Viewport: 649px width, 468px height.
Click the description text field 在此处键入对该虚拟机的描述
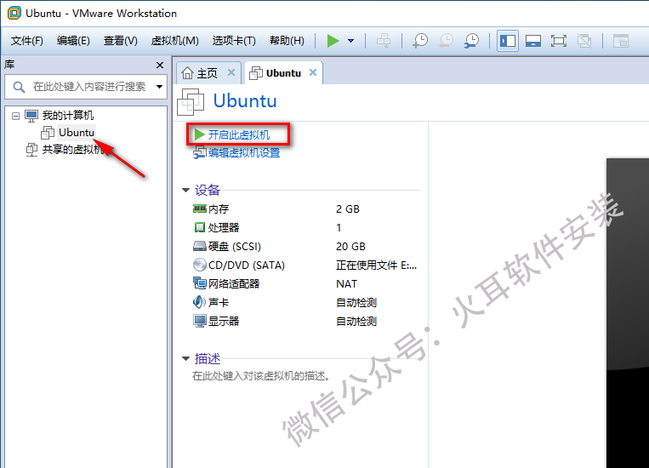(261, 375)
